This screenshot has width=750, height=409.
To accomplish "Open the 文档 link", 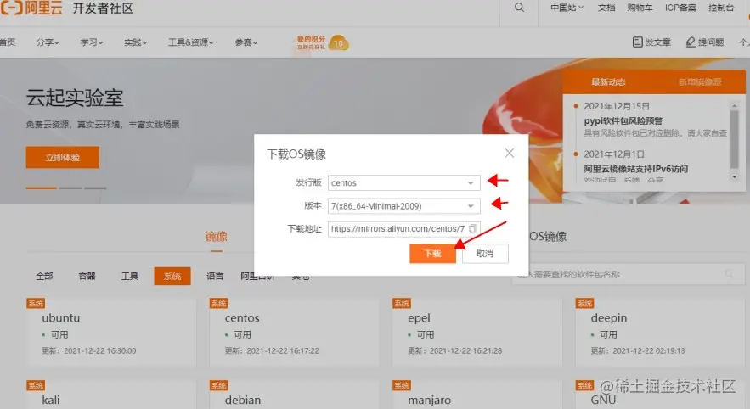I will (x=606, y=8).
